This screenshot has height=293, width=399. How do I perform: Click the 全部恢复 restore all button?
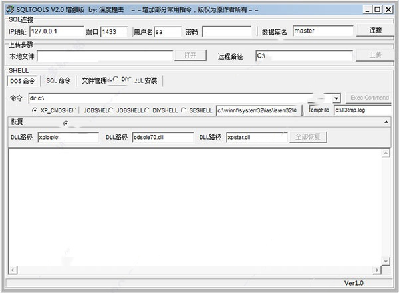308,137
